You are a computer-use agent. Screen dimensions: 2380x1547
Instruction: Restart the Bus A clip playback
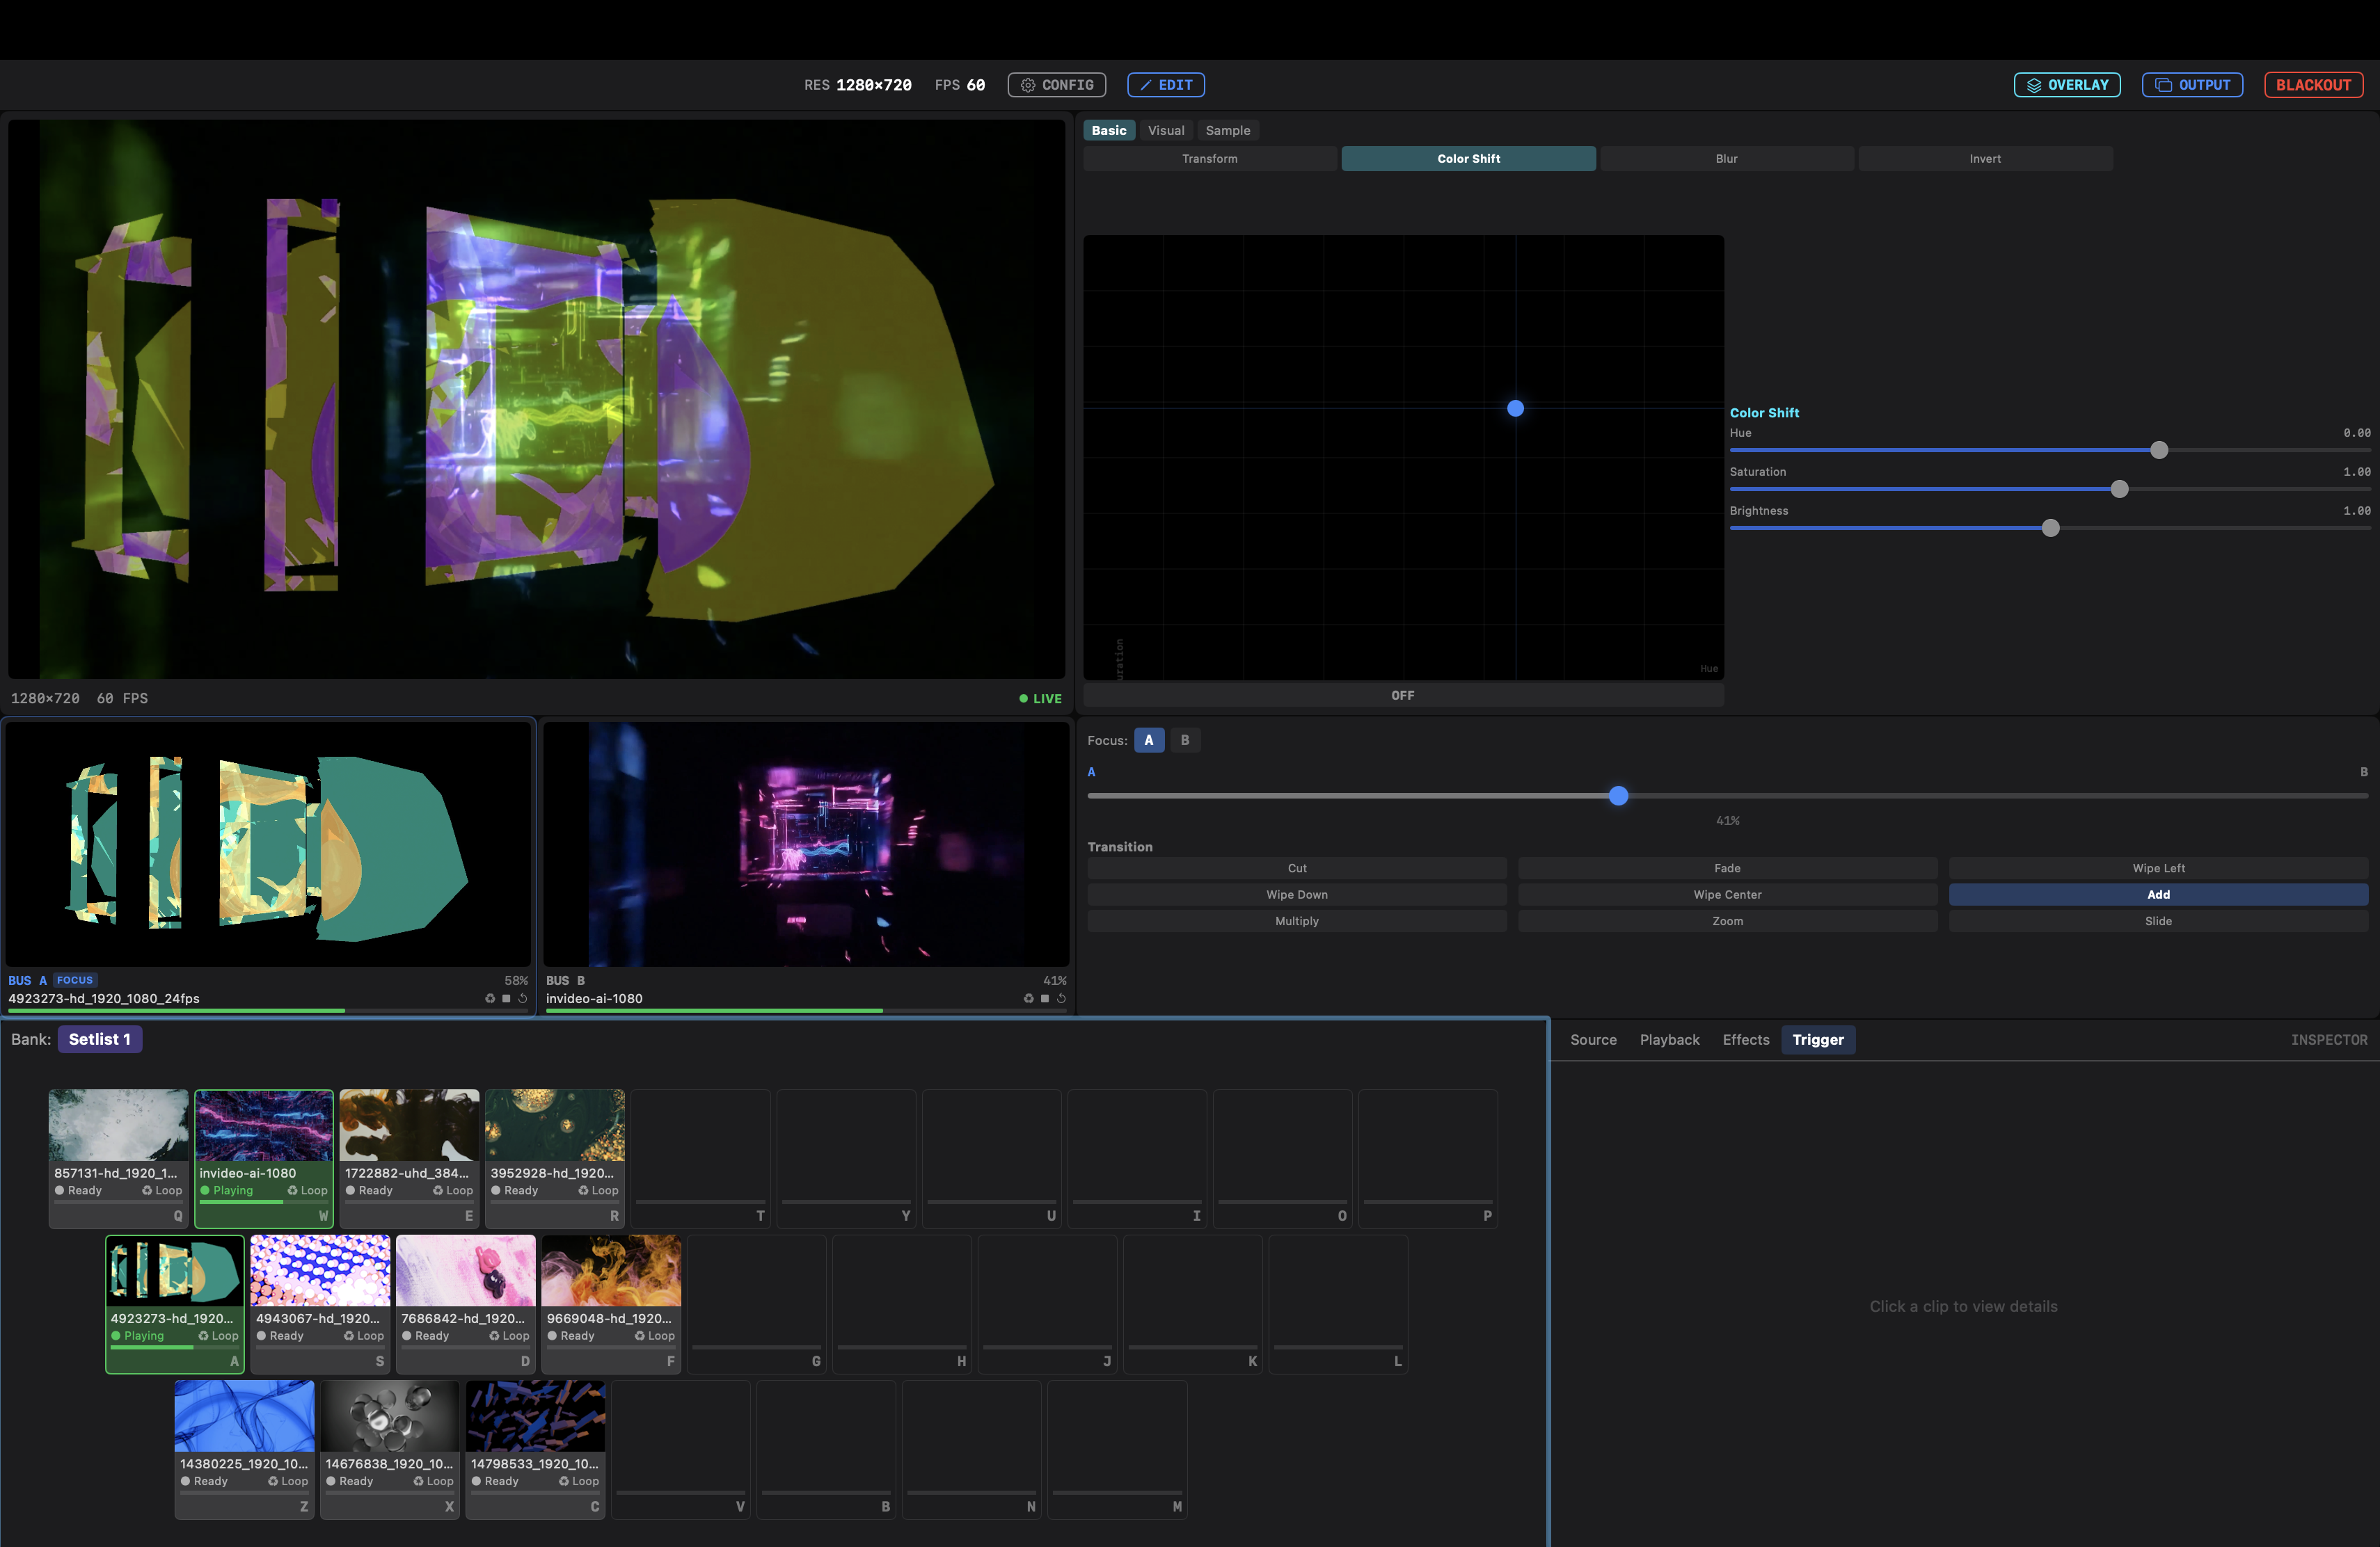pyautogui.click(x=522, y=998)
